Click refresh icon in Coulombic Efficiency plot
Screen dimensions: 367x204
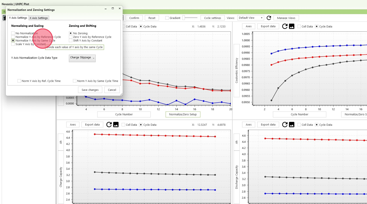coord(285,26)
